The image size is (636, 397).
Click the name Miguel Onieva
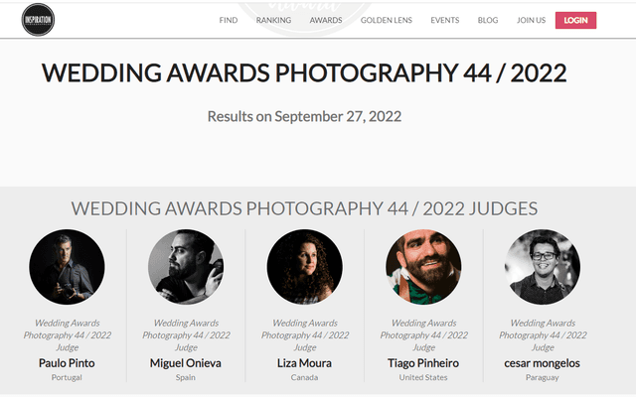coord(186,363)
